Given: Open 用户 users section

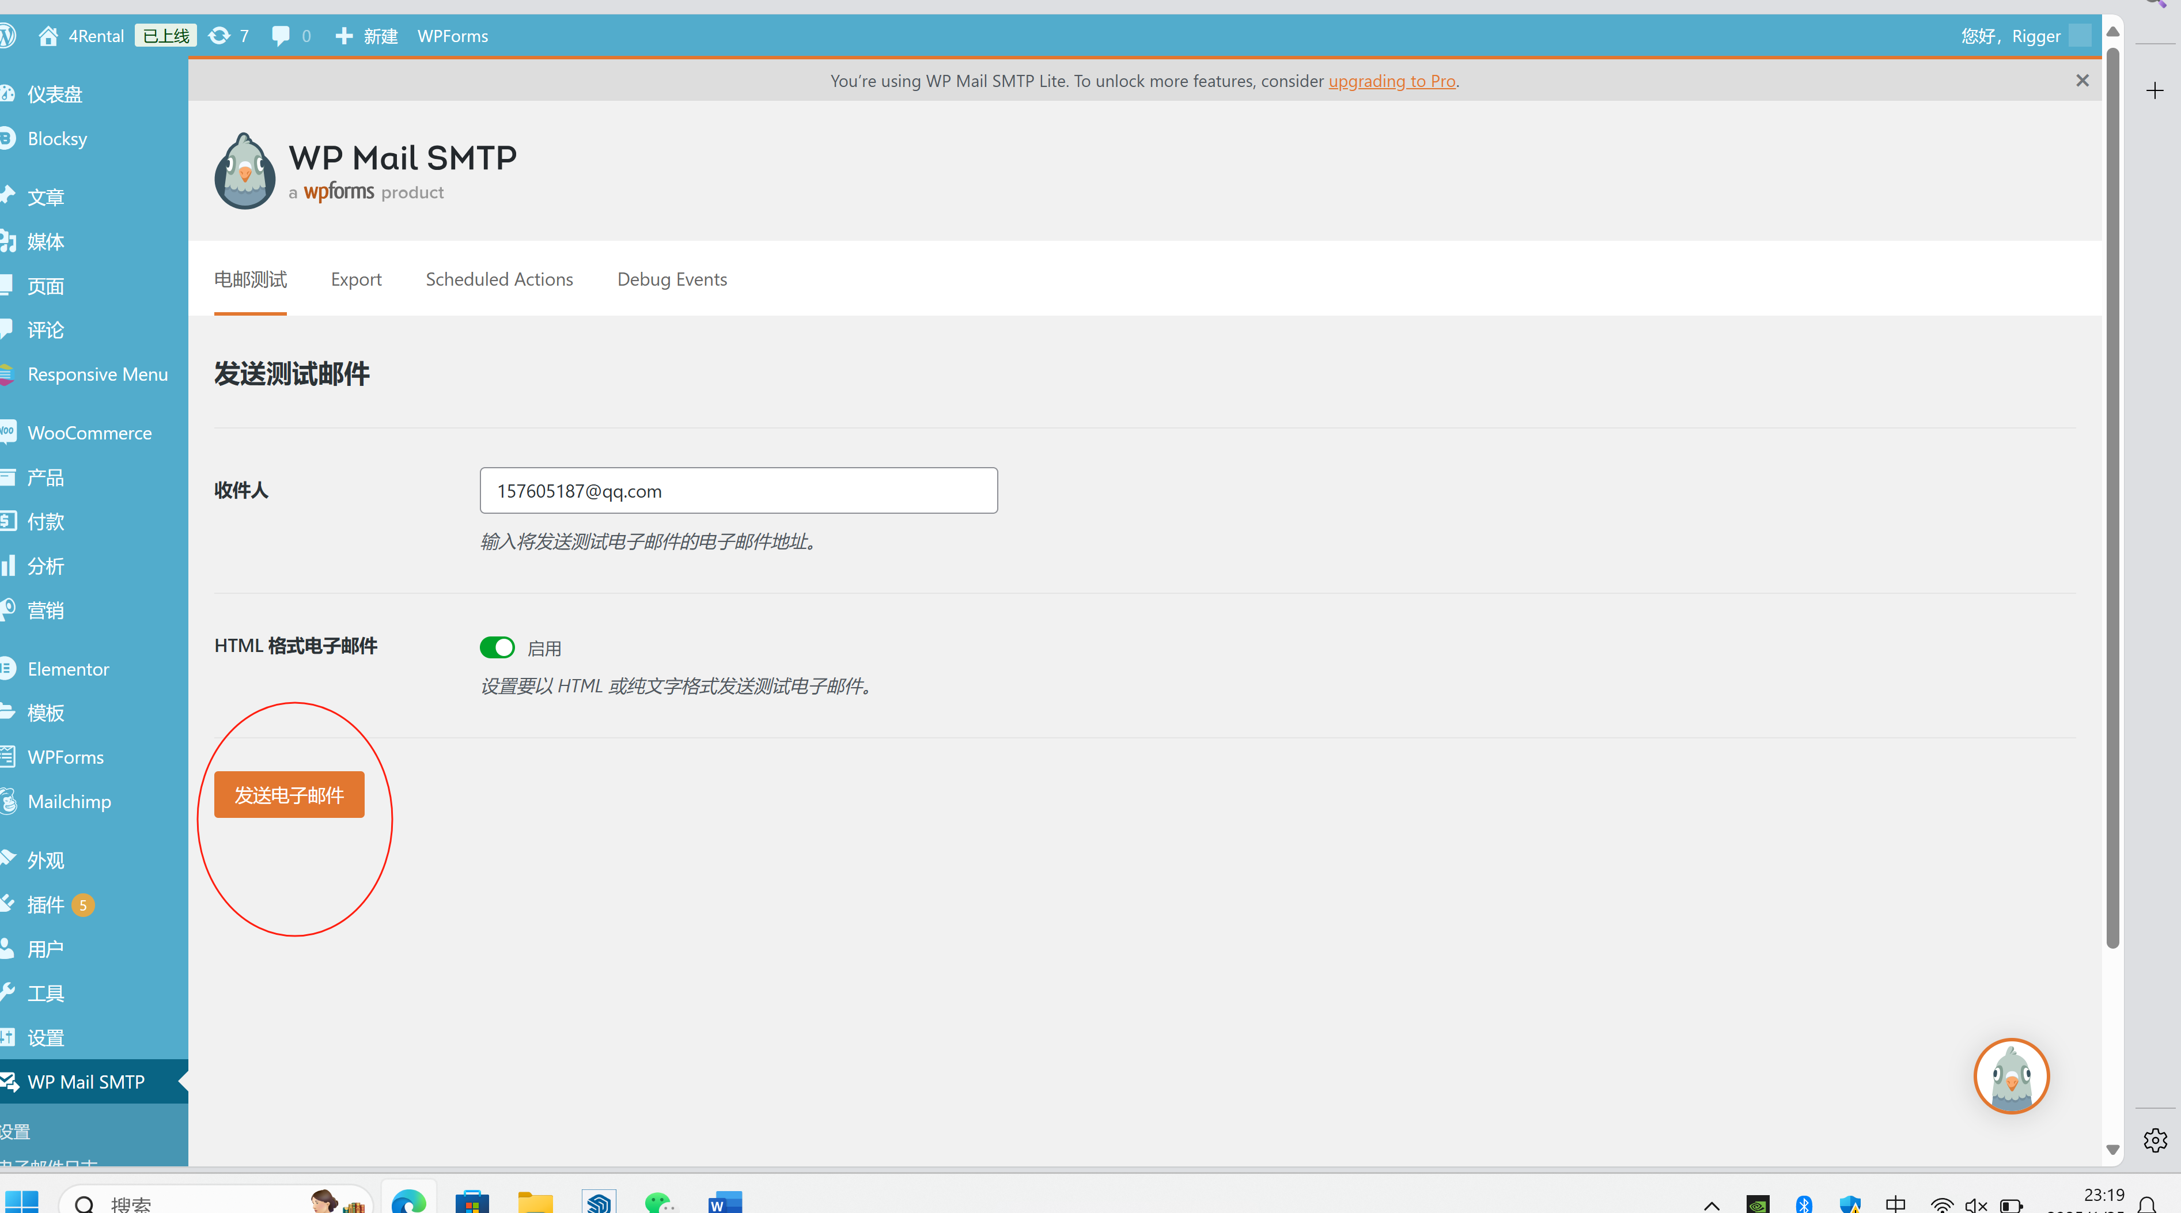Looking at the screenshot, I should point(46,949).
